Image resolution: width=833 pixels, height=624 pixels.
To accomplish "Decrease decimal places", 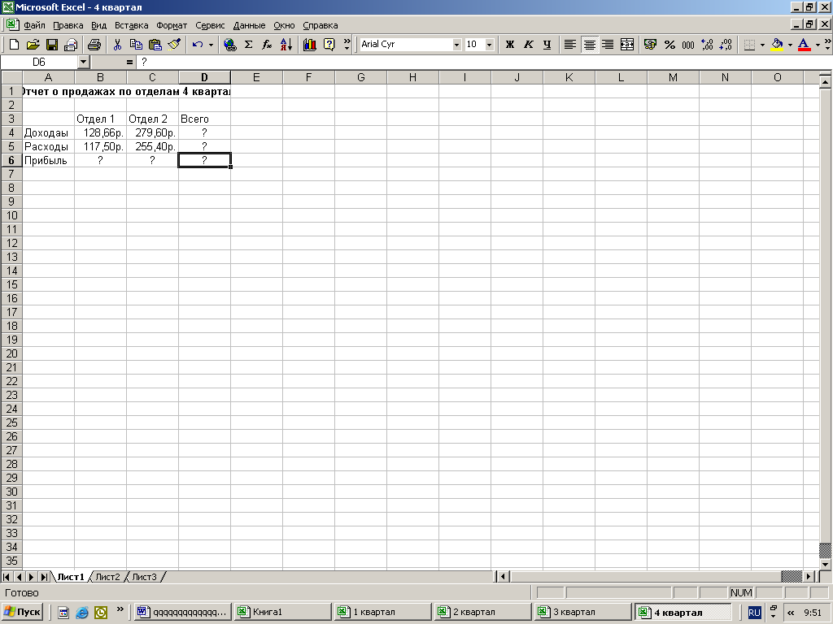I will (726, 45).
